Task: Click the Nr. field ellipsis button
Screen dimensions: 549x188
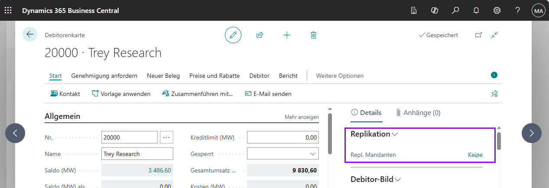Action: click(x=167, y=137)
